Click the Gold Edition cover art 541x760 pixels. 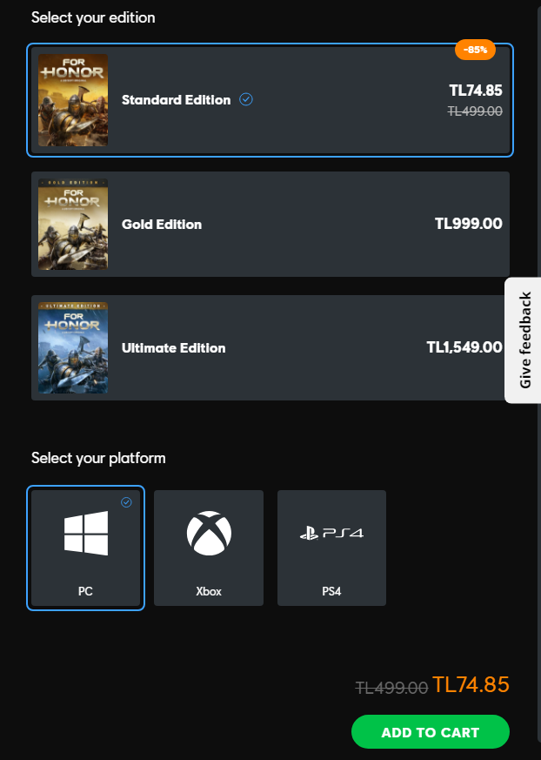click(73, 224)
